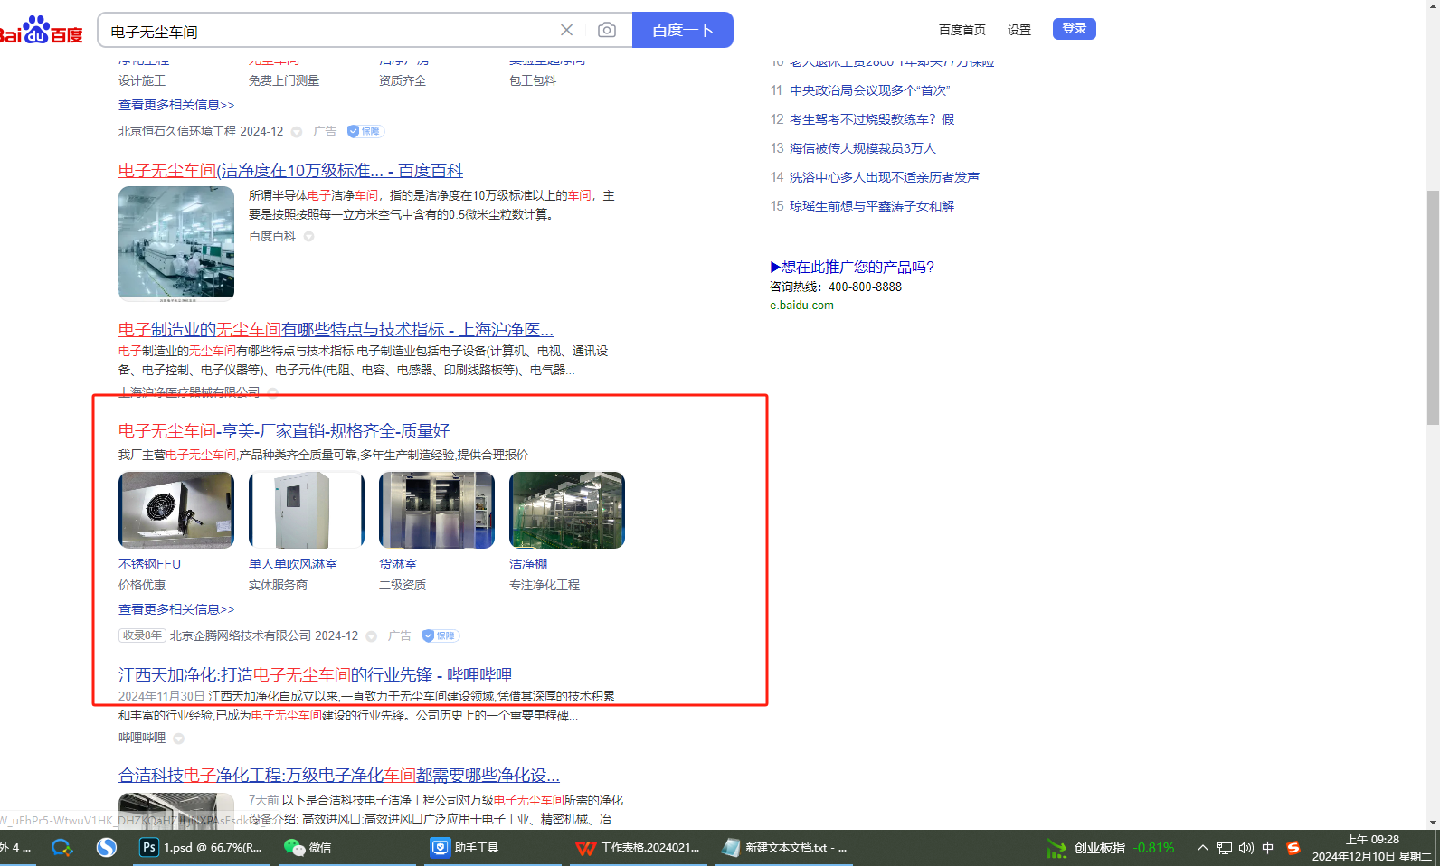
Task: Go to 百度首页 in the top navigation
Action: (x=962, y=30)
